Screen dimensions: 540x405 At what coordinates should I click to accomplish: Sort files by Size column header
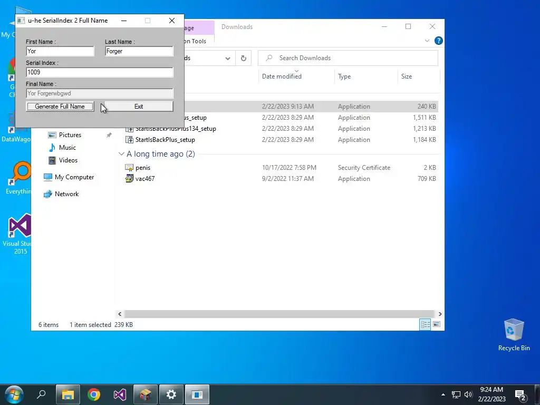tap(407, 76)
